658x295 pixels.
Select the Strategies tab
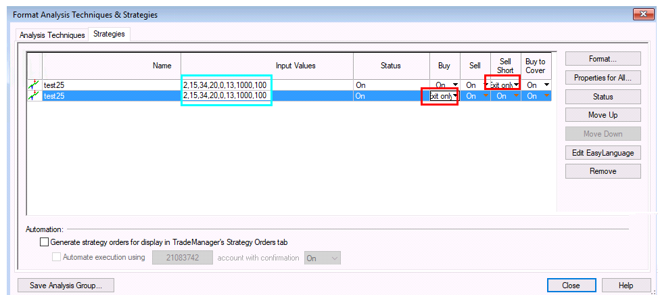point(109,34)
